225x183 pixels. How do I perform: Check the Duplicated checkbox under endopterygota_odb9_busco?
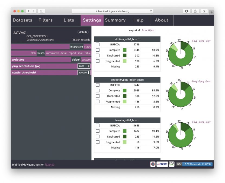click(x=98, y=96)
